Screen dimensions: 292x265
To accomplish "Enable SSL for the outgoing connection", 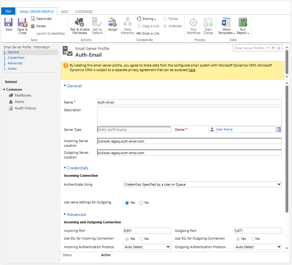I will tap(238, 239).
